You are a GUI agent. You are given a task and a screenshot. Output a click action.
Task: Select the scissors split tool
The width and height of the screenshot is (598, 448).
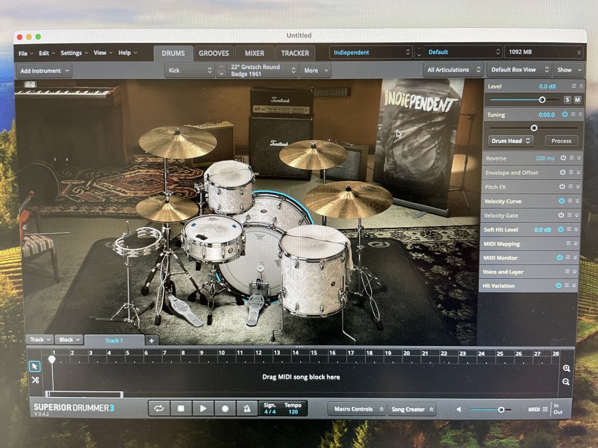tap(36, 379)
